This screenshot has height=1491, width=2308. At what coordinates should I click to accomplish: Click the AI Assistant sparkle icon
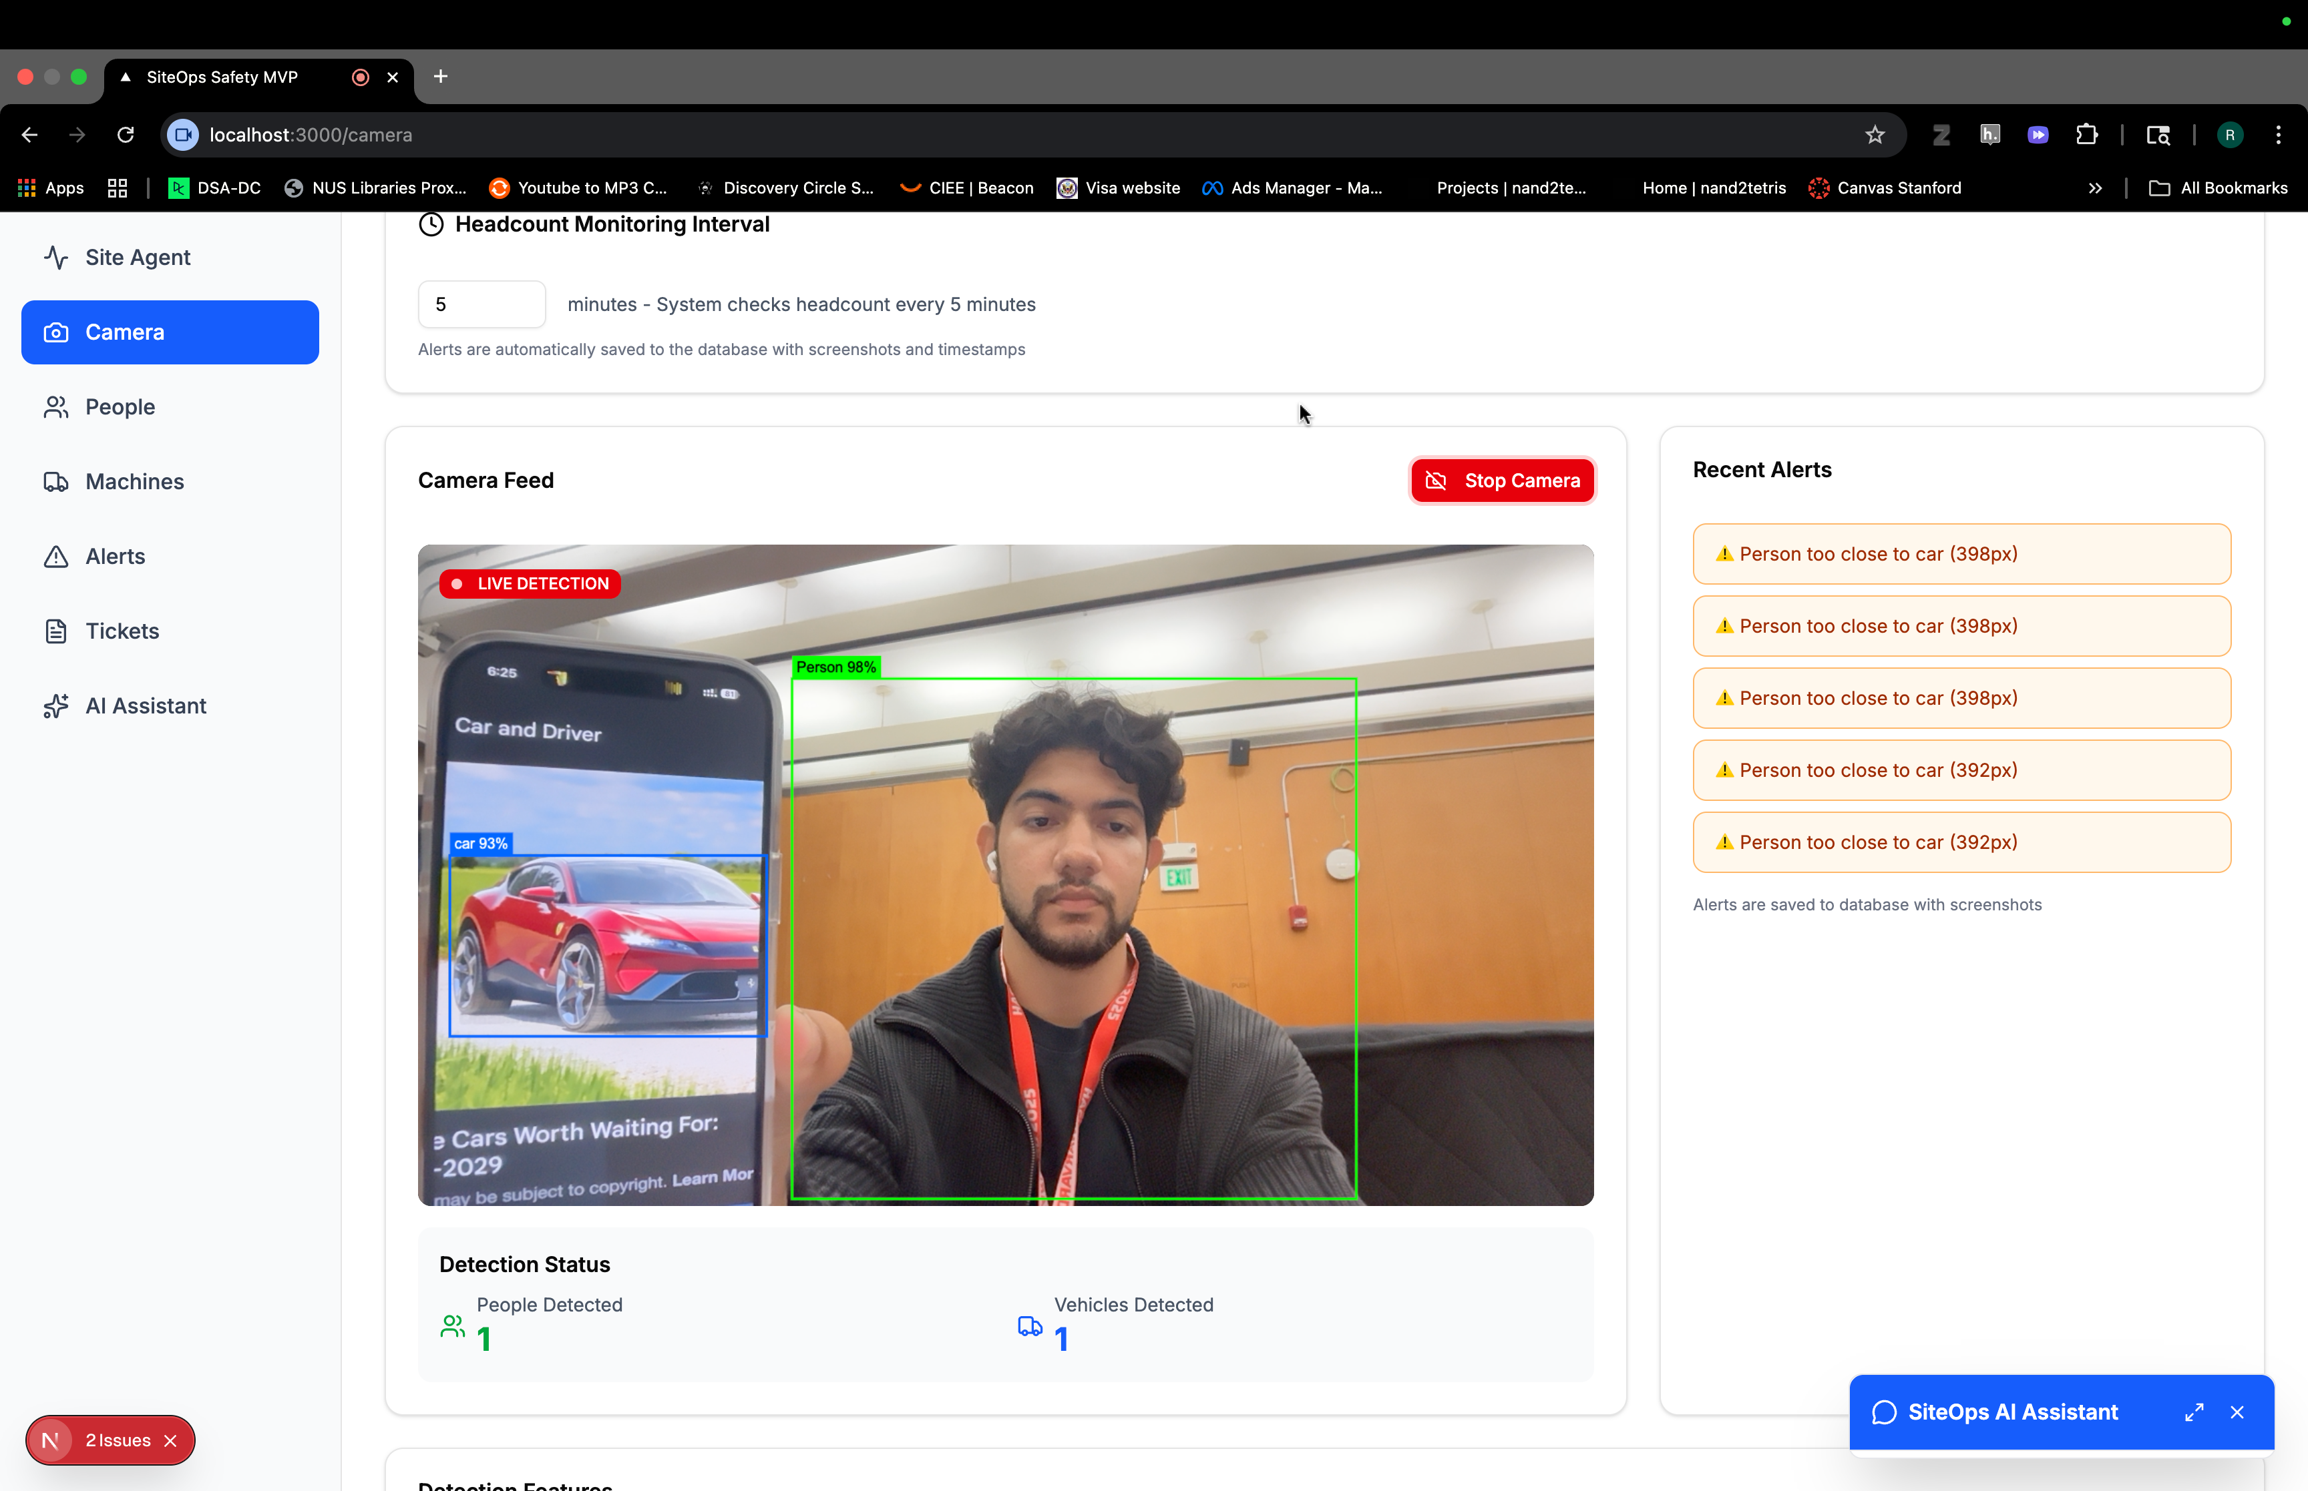56,706
